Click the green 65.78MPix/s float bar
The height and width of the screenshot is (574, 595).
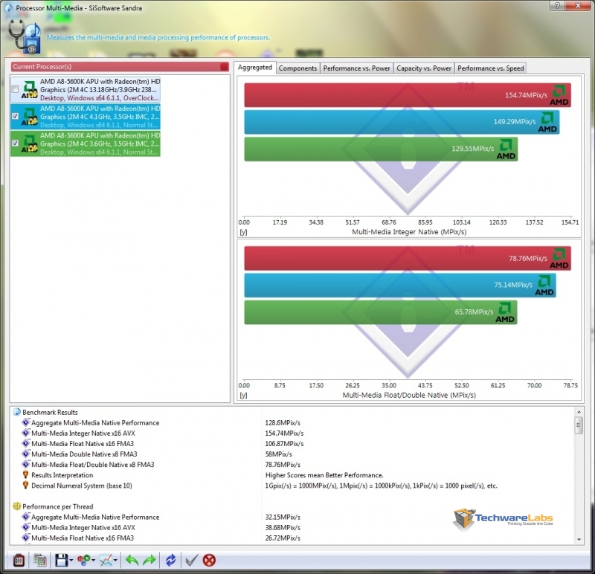tap(381, 312)
